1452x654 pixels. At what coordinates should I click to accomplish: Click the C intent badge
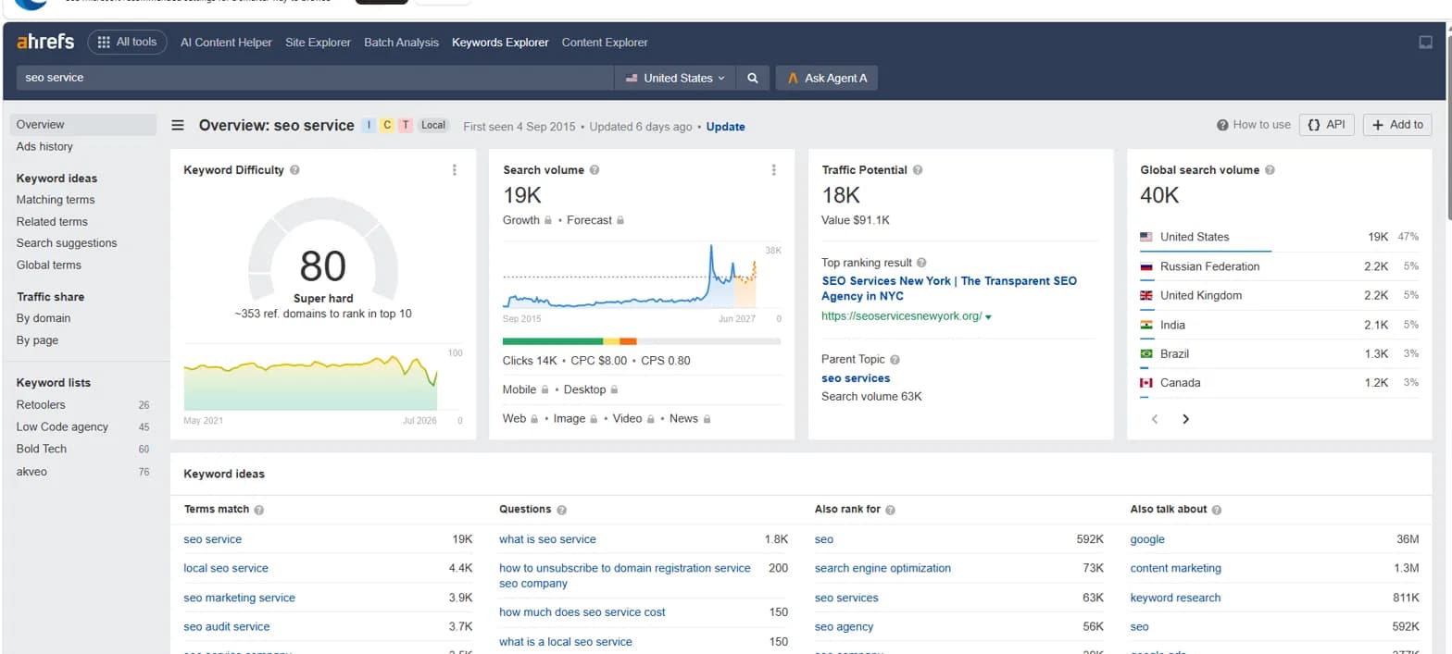[387, 126]
